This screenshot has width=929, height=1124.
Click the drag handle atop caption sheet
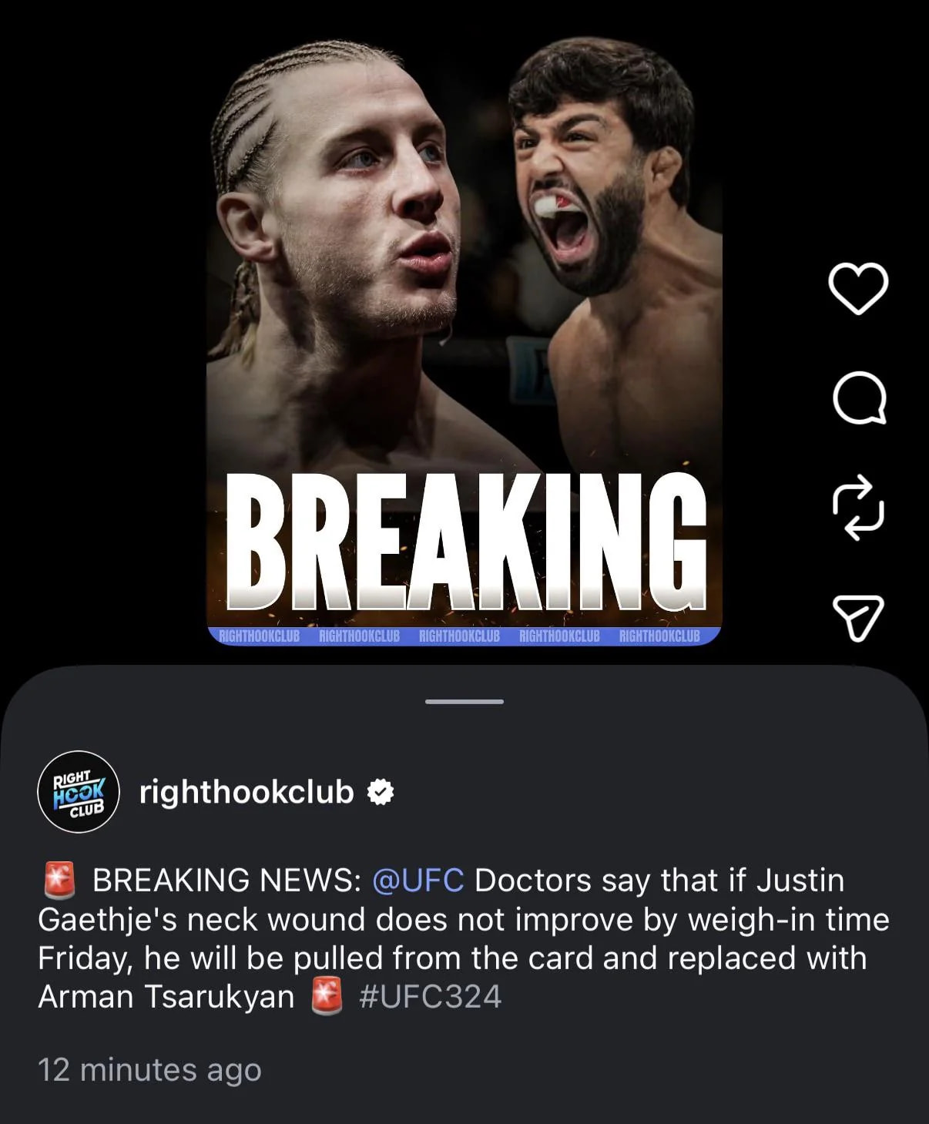tap(464, 702)
